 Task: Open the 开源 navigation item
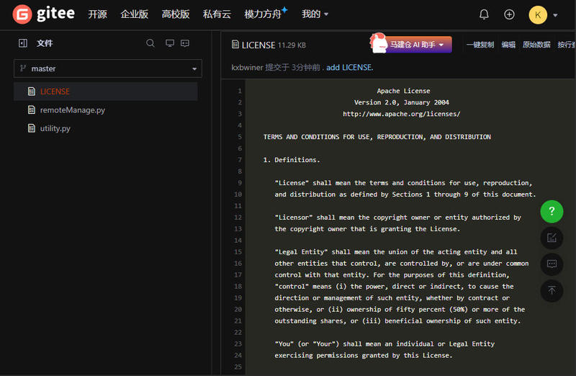click(x=97, y=14)
